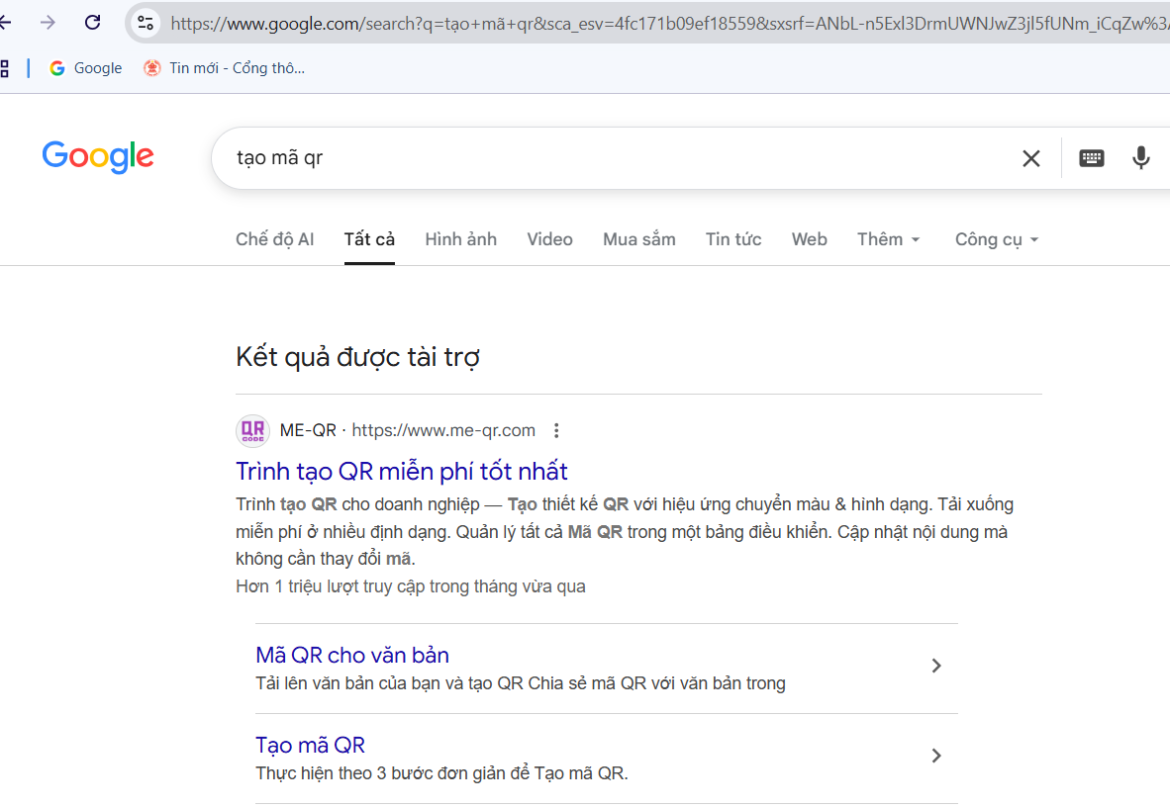The width and height of the screenshot is (1170, 808).
Task: Click the 'Kết quả được tài trợ' heading
Action: [357, 357]
